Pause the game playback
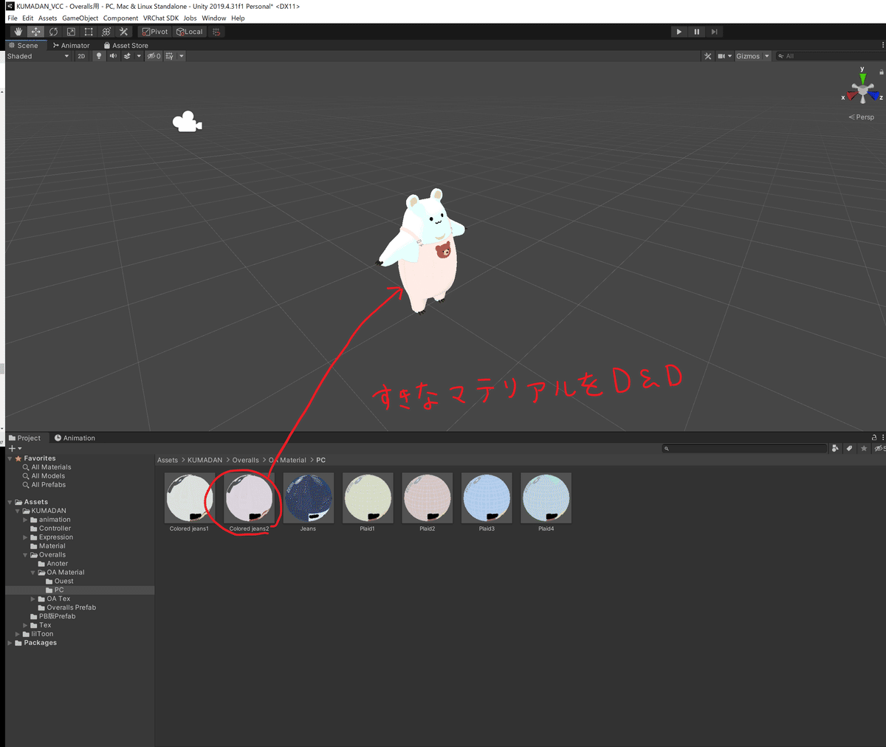 pos(696,32)
